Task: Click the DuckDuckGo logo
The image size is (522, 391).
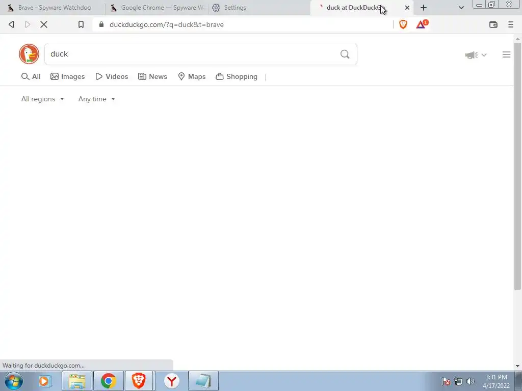Action: (29, 54)
